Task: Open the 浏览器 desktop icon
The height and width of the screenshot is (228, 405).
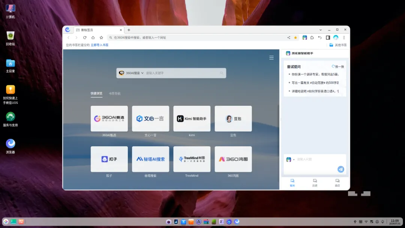Action: click(10, 146)
